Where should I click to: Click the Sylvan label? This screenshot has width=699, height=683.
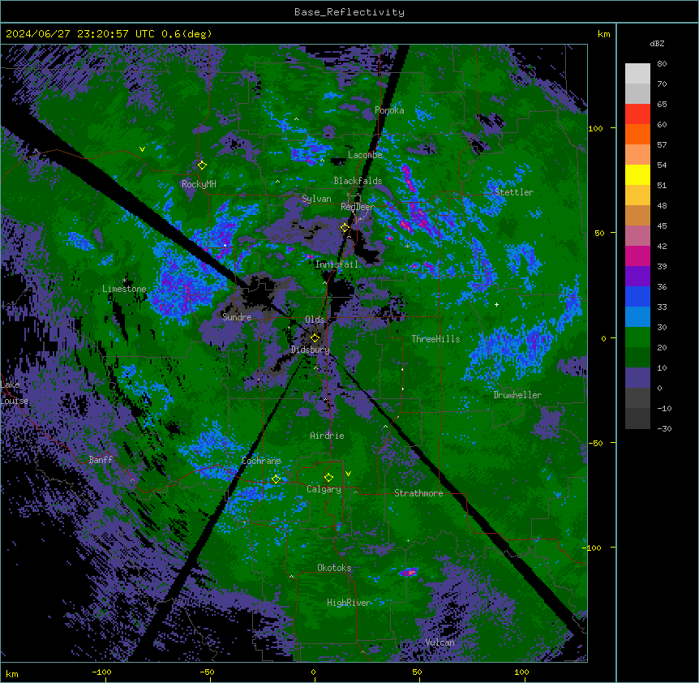tap(316, 199)
